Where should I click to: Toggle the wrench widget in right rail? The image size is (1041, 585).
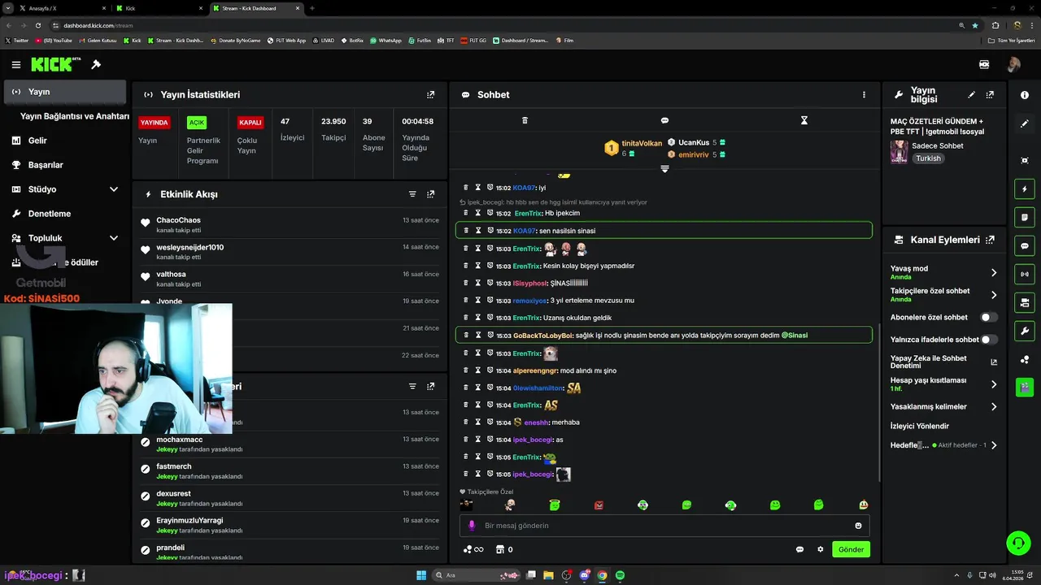pyautogui.click(x=1025, y=331)
